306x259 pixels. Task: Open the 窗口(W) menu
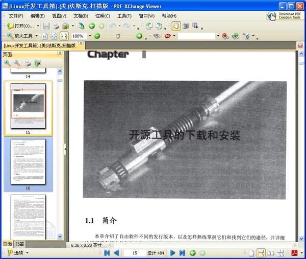146,16
